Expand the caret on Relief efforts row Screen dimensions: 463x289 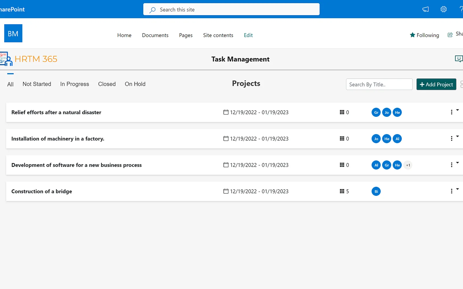458,110
